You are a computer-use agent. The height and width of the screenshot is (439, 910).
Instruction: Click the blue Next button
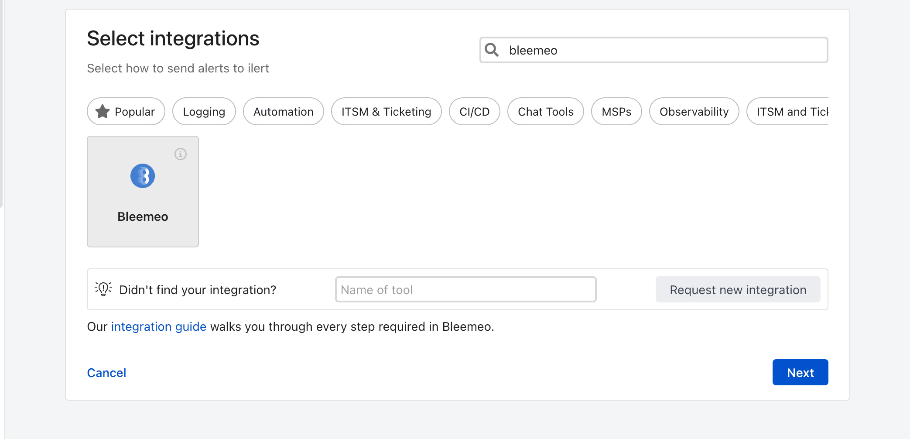[x=801, y=372]
